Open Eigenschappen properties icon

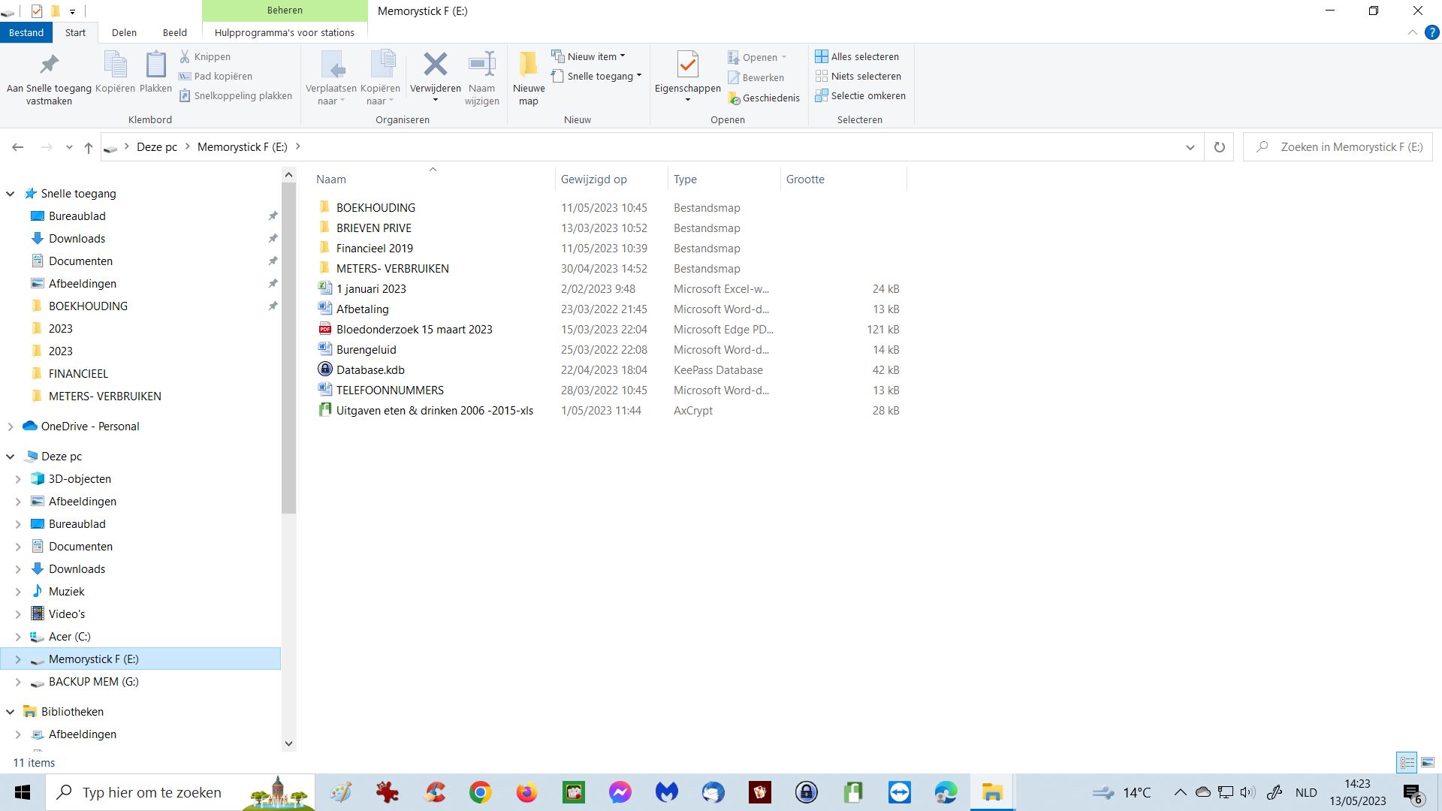tap(687, 65)
